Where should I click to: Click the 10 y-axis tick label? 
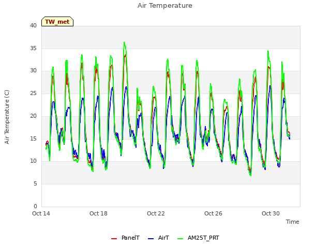(33, 161)
